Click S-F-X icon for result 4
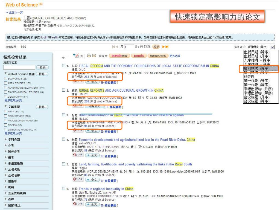280x210 pixels. pos(78,155)
